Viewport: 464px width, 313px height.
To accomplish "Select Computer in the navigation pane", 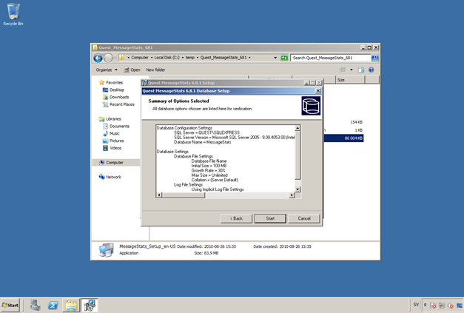I will tap(115, 162).
